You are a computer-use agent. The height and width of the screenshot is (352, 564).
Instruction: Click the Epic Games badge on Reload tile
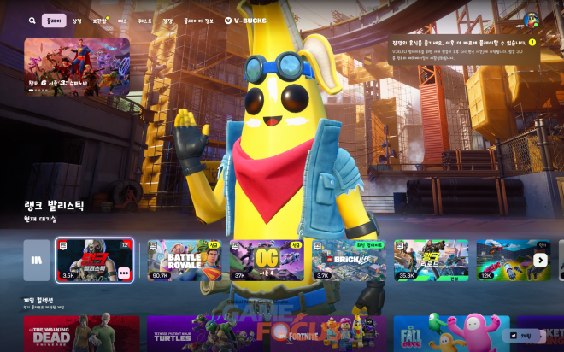coord(400,246)
